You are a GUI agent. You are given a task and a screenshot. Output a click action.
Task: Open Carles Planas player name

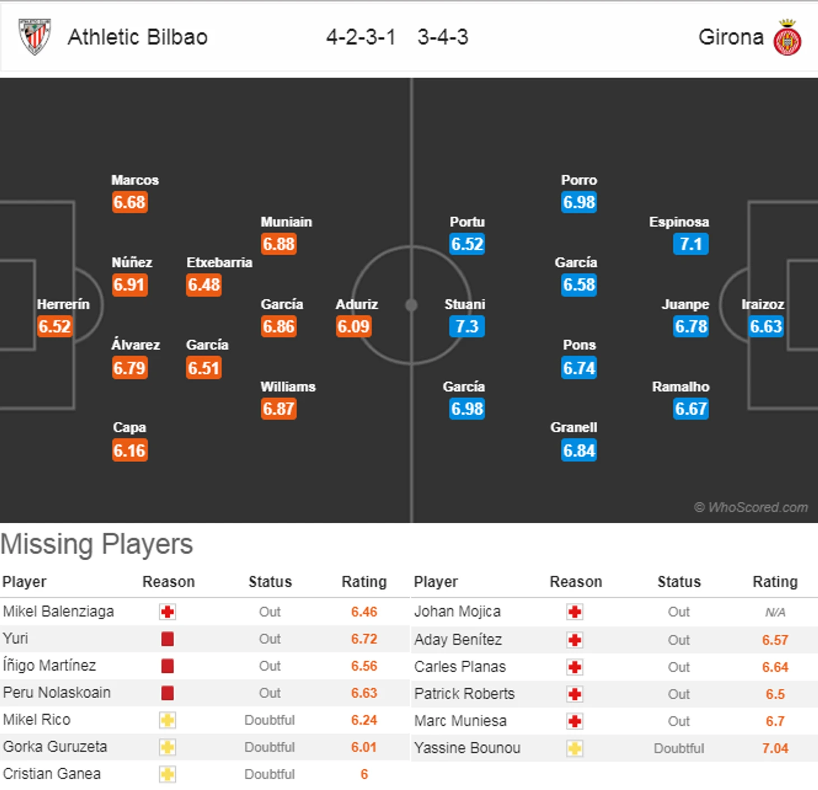pos(459,667)
